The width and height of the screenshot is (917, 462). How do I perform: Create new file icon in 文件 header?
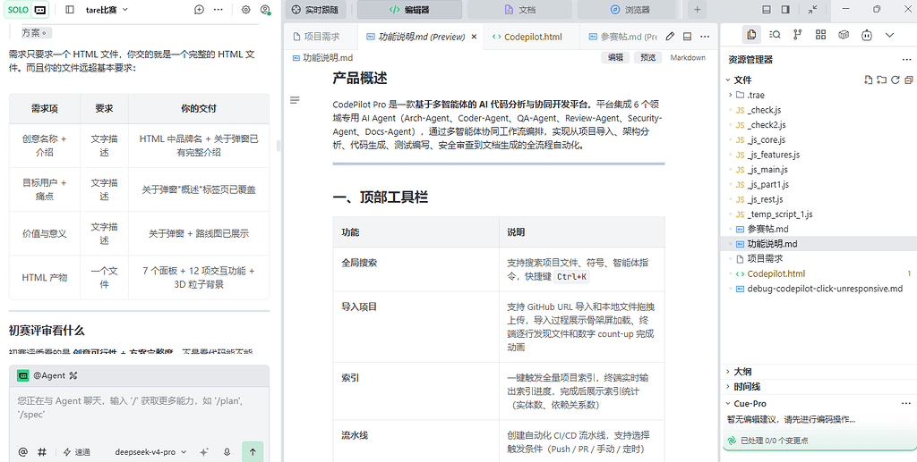[869, 80]
